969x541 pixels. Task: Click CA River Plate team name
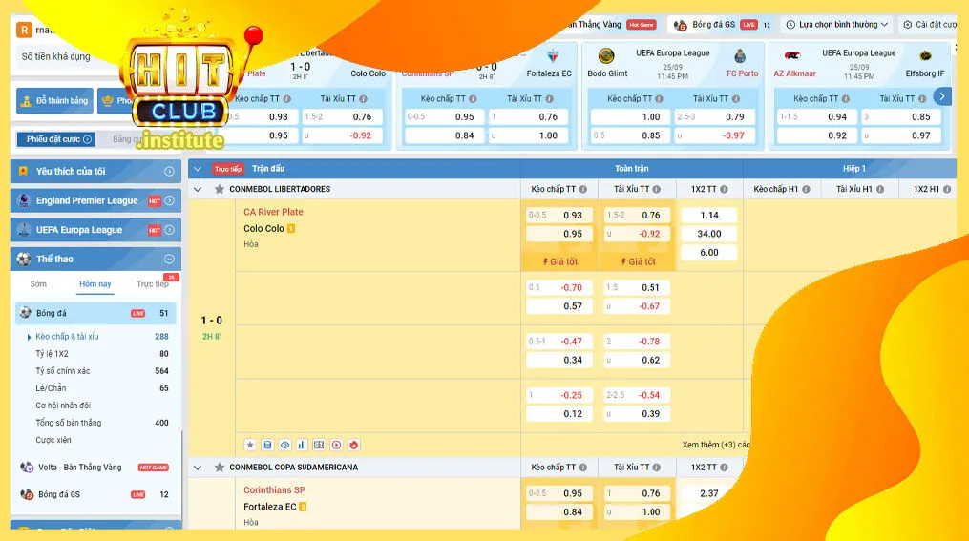(273, 212)
